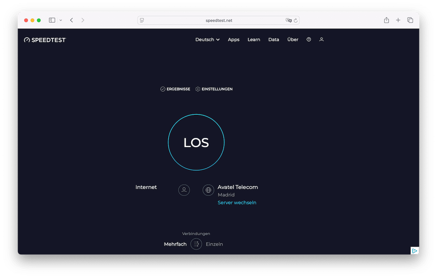
Task: Click the Ergebnisse checkmark icon
Action: click(163, 89)
